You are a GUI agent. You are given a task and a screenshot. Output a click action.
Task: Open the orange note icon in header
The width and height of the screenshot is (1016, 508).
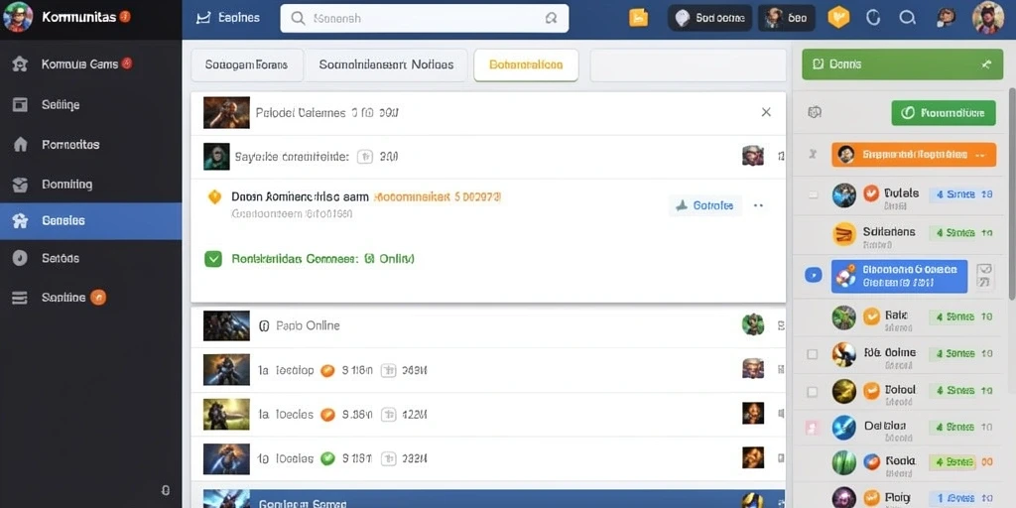click(638, 18)
